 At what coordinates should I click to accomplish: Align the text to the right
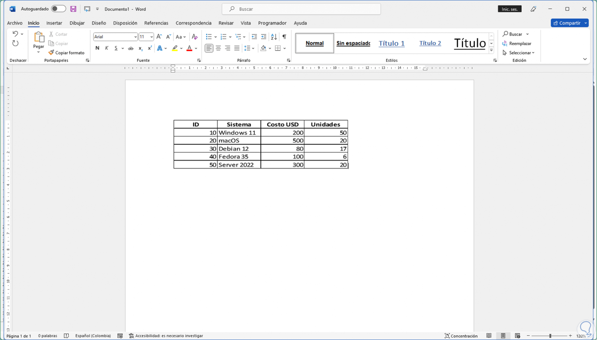228,48
